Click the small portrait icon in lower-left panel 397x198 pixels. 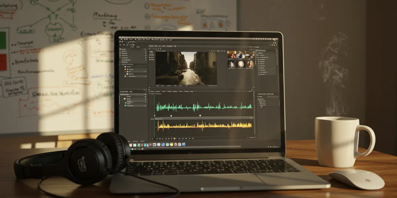click(x=125, y=99)
